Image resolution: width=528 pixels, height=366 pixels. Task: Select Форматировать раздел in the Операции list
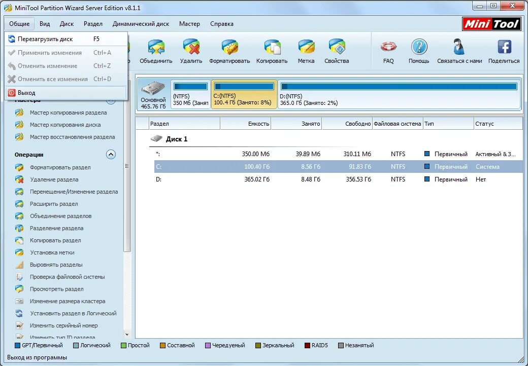(x=60, y=167)
